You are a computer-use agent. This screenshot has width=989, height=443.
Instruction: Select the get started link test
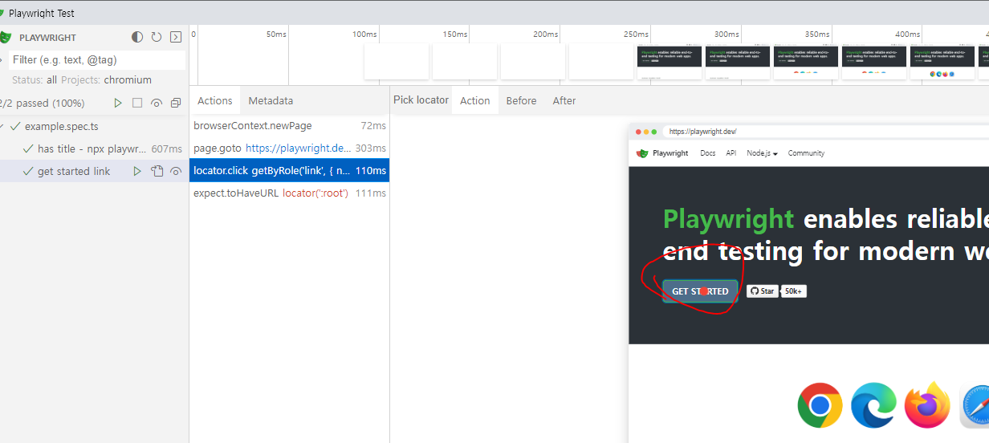94,171
